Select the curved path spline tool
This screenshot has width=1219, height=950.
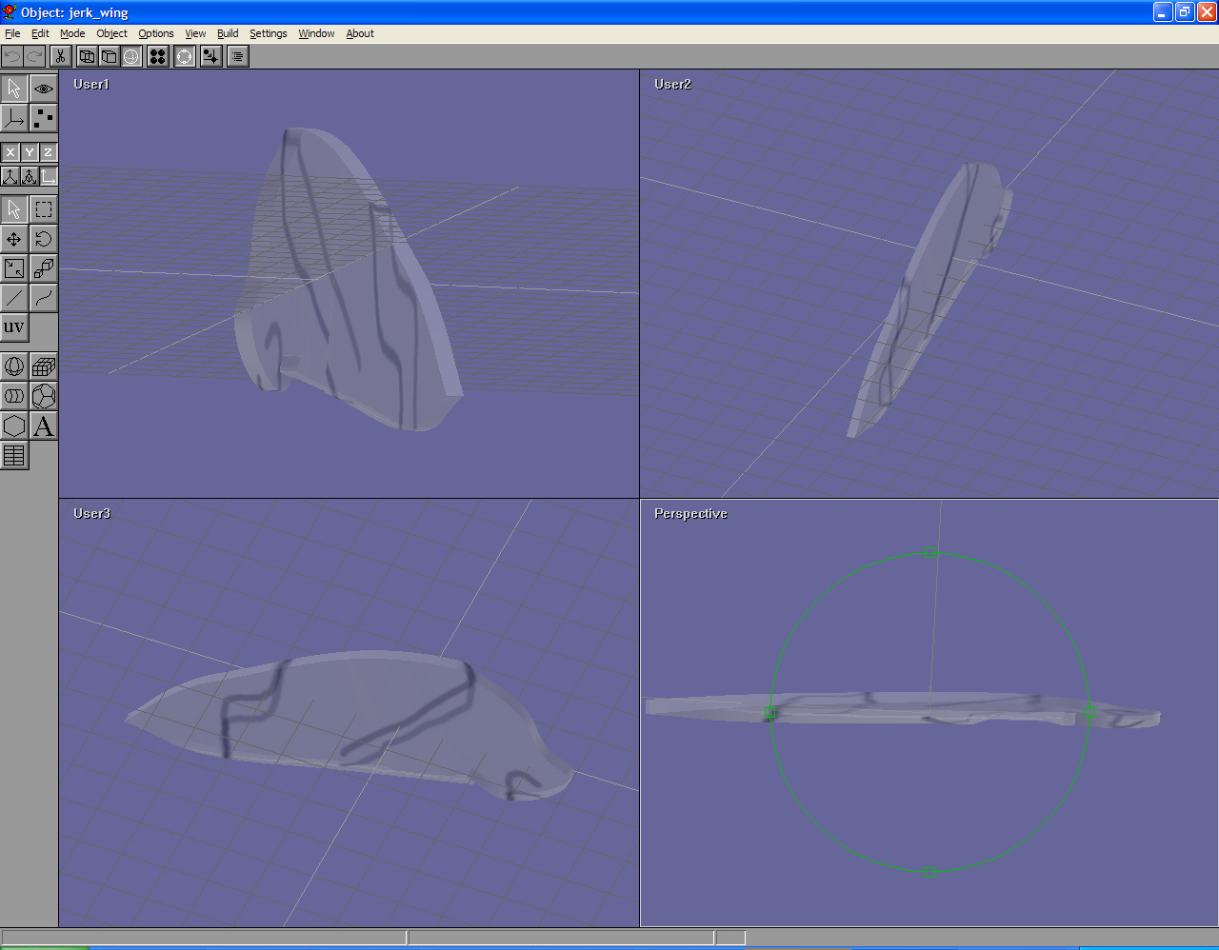44,298
